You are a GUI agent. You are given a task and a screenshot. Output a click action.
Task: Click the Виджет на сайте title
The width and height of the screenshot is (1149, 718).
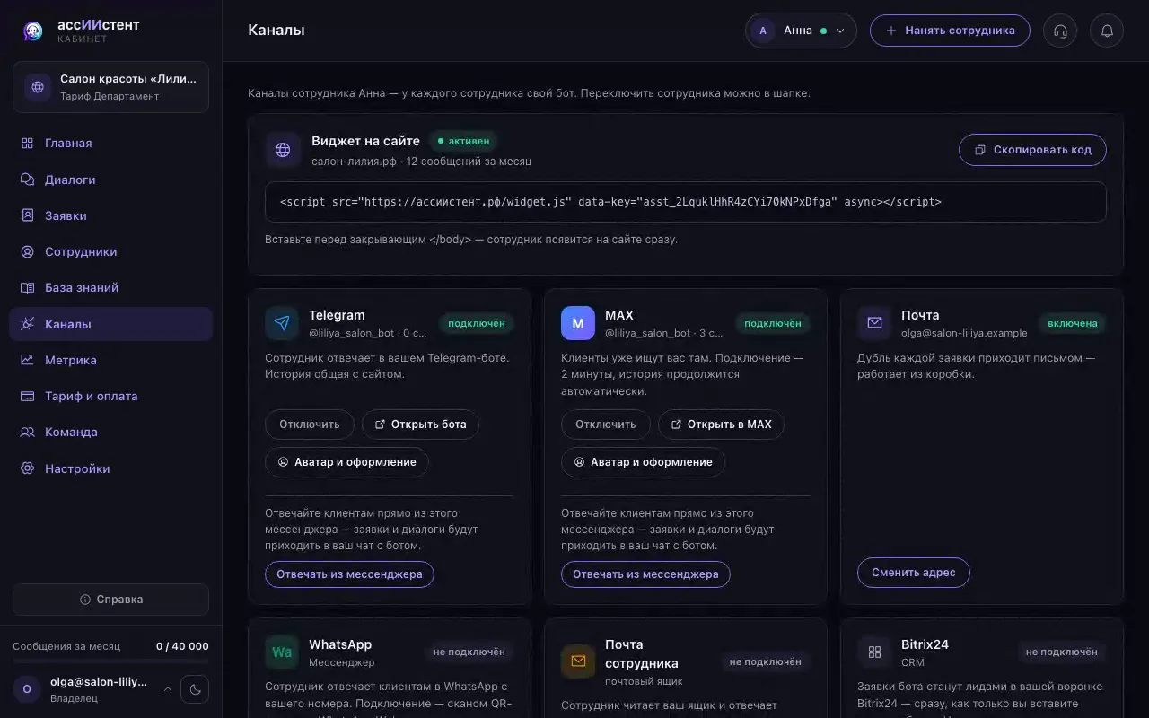coord(365,141)
